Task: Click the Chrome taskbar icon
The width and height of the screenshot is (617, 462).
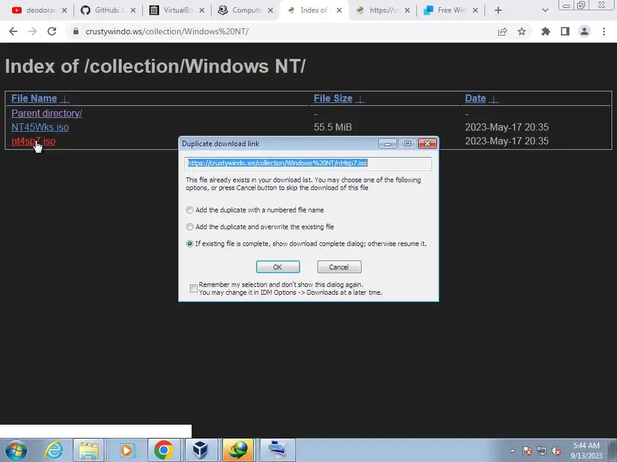Action: [x=164, y=450]
